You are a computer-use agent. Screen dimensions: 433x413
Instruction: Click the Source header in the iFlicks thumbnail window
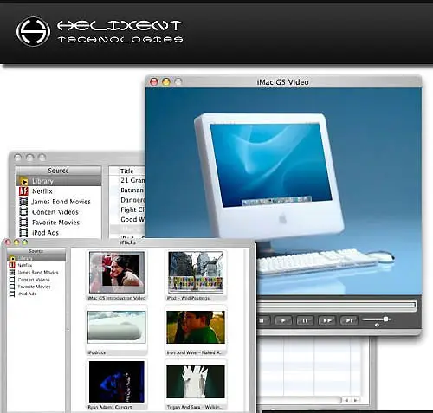[36, 251]
